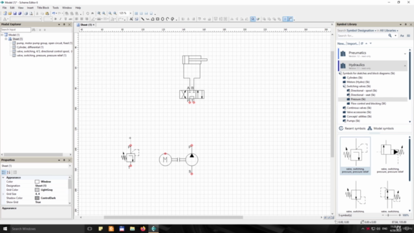Select the Line drawing tool

point(142,19)
